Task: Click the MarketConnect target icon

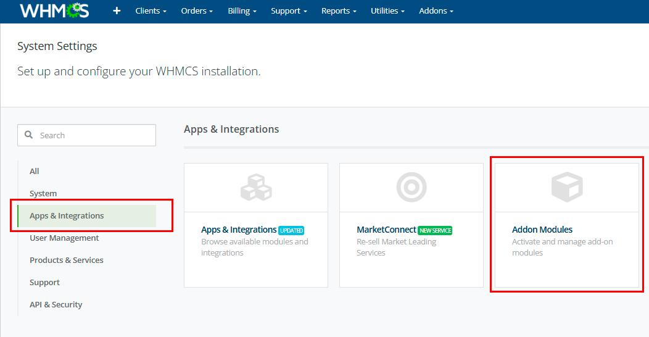Action: [x=411, y=188]
